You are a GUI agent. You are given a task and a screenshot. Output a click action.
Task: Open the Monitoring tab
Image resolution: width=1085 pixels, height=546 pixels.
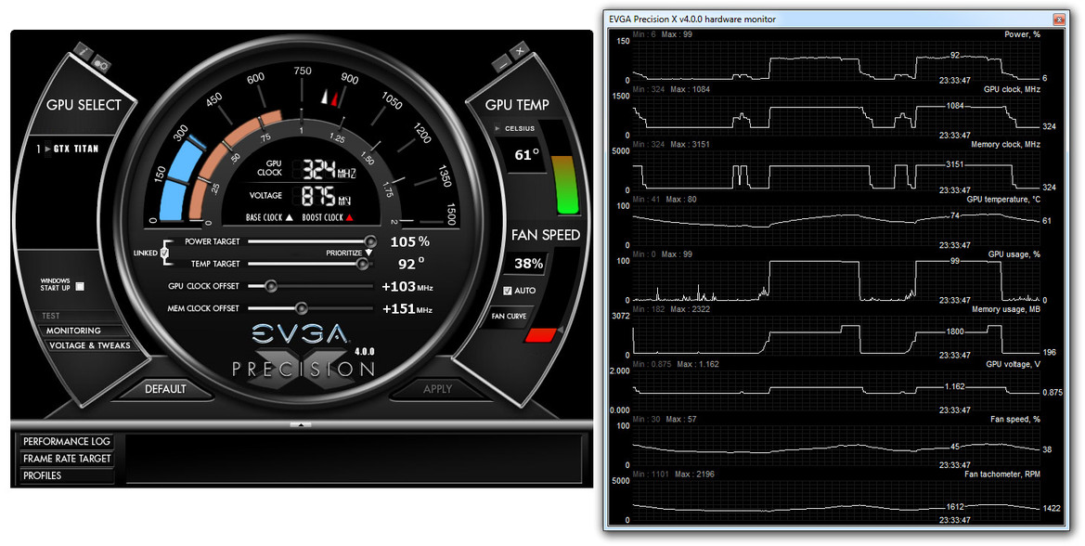[x=74, y=331]
